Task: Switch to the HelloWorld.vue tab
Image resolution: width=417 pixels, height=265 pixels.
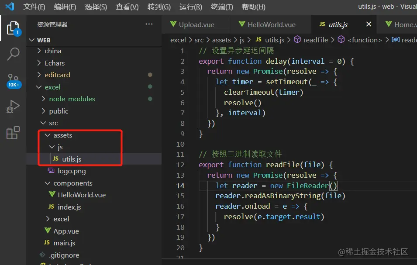Action: tap(270, 24)
